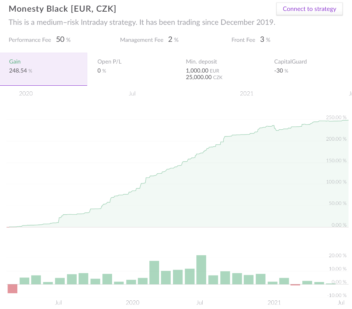Click the 250.00 % axis label
Image resolution: width=352 pixels, height=309 pixels.
pos(336,117)
